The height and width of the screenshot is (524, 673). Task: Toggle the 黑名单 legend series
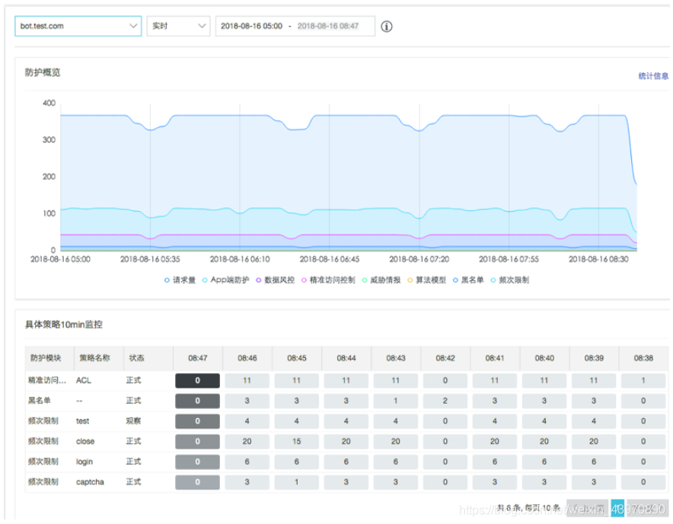(x=468, y=280)
